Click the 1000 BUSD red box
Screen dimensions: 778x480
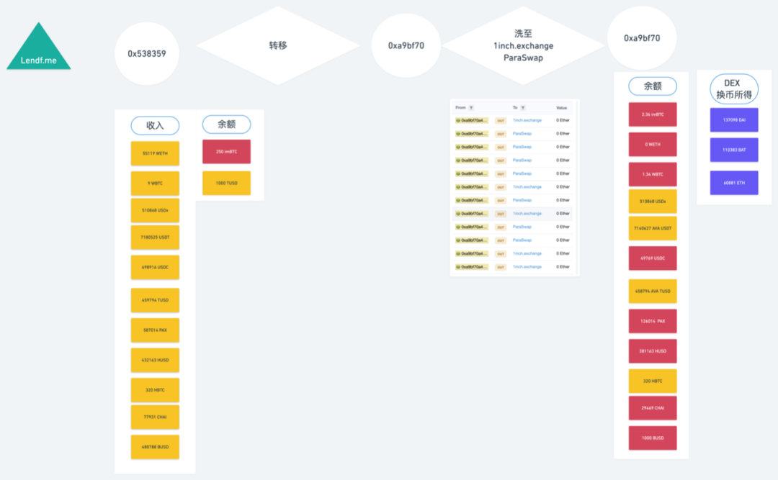click(x=653, y=438)
